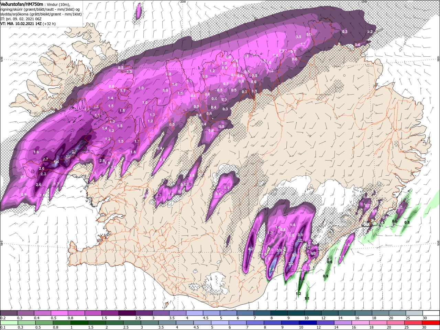Pick the light green rain legend swatch at 0.3

(26, 323)
